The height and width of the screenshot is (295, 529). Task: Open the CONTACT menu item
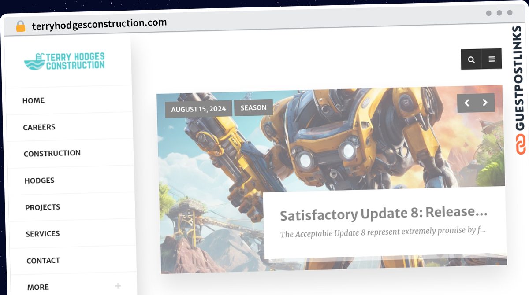pos(43,261)
